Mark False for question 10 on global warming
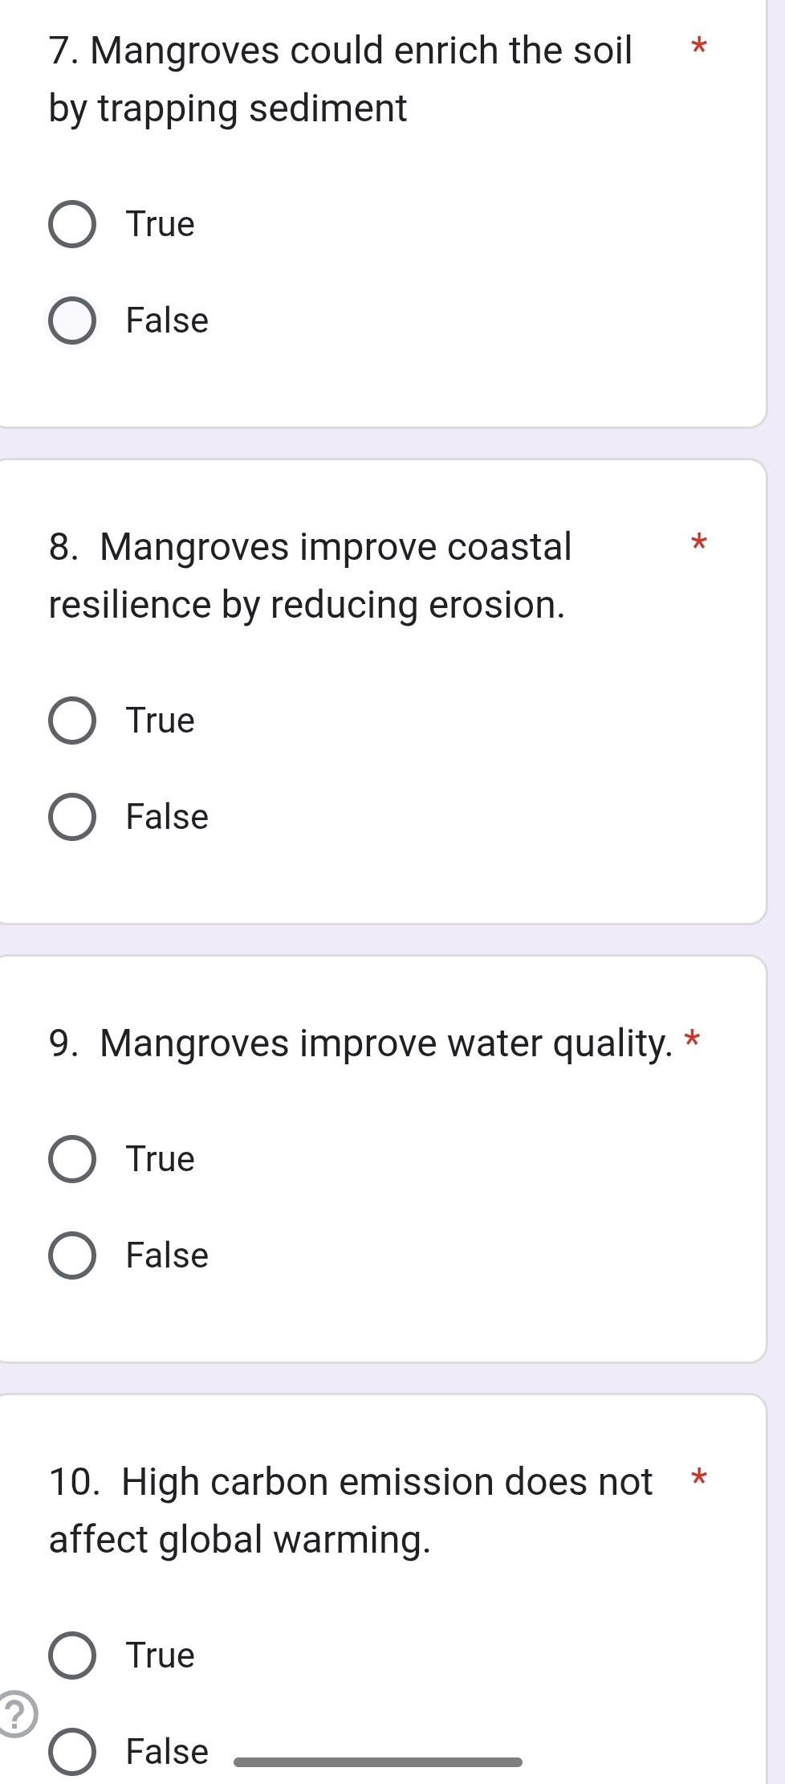 coord(72,1752)
